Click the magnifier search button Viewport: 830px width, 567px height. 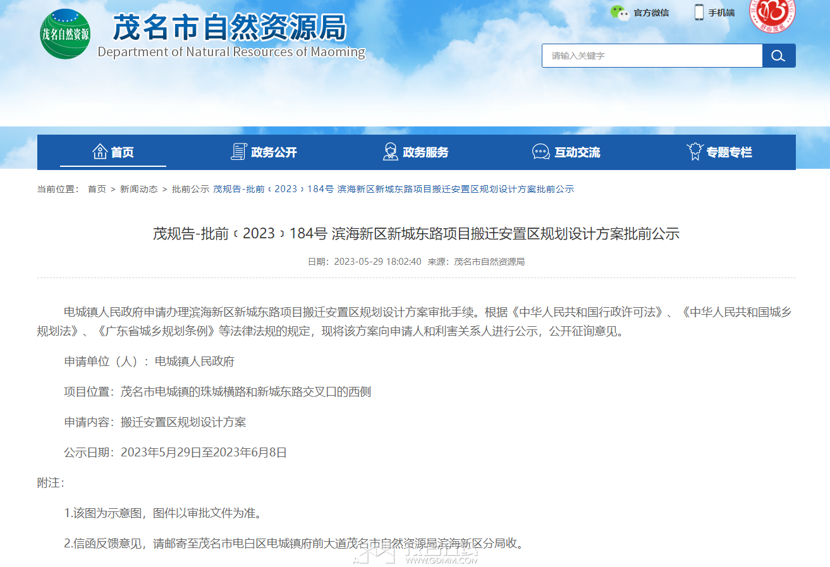pos(779,56)
